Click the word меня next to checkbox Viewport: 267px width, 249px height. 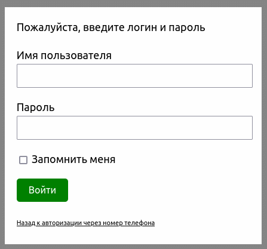pyautogui.click(x=103, y=160)
